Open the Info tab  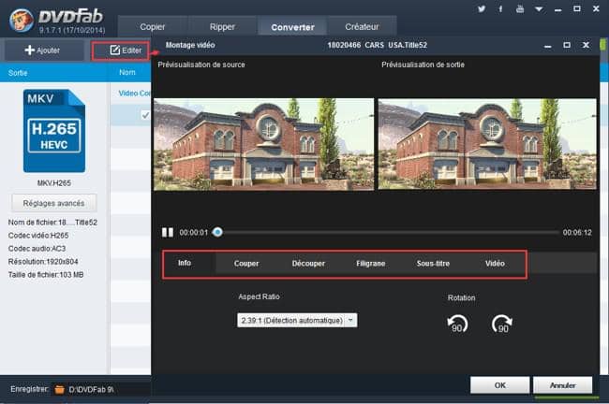pyautogui.click(x=185, y=263)
